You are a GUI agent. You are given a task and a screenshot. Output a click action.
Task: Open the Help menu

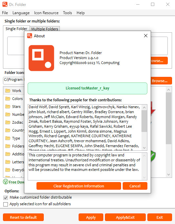[81, 13]
